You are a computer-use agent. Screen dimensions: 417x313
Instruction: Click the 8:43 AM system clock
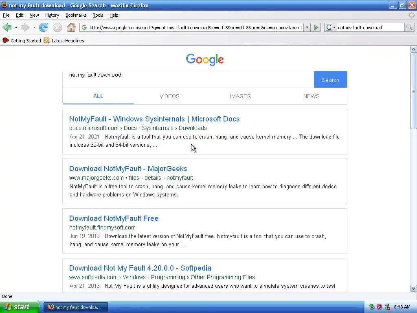[x=402, y=307]
